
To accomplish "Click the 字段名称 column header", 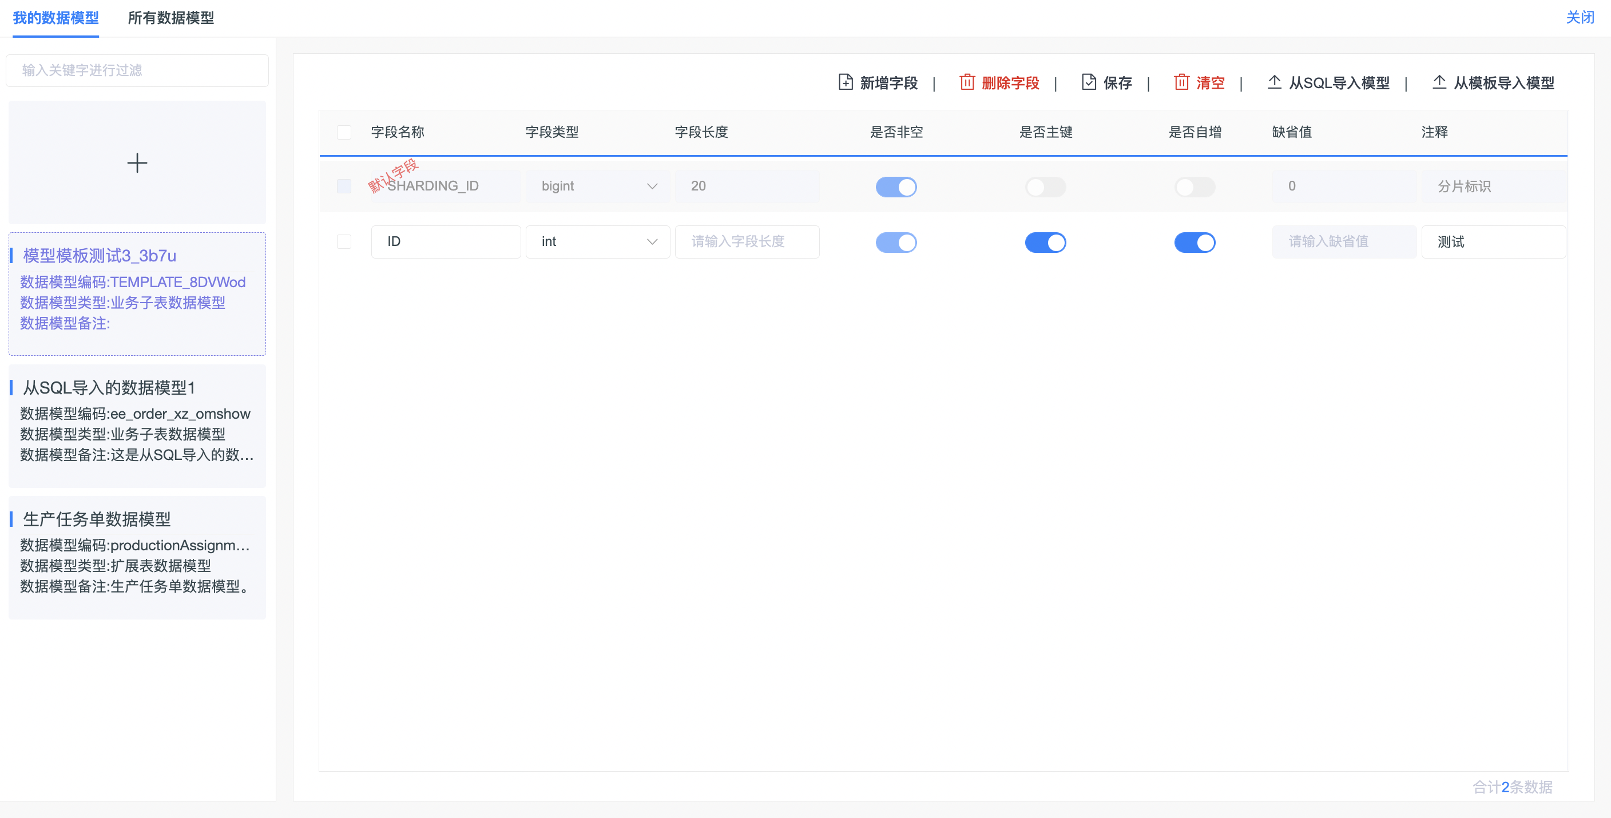I will (x=398, y=132).
